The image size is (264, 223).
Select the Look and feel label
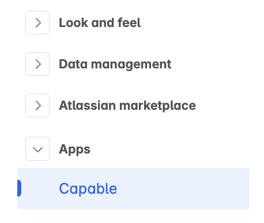point(100,23)
